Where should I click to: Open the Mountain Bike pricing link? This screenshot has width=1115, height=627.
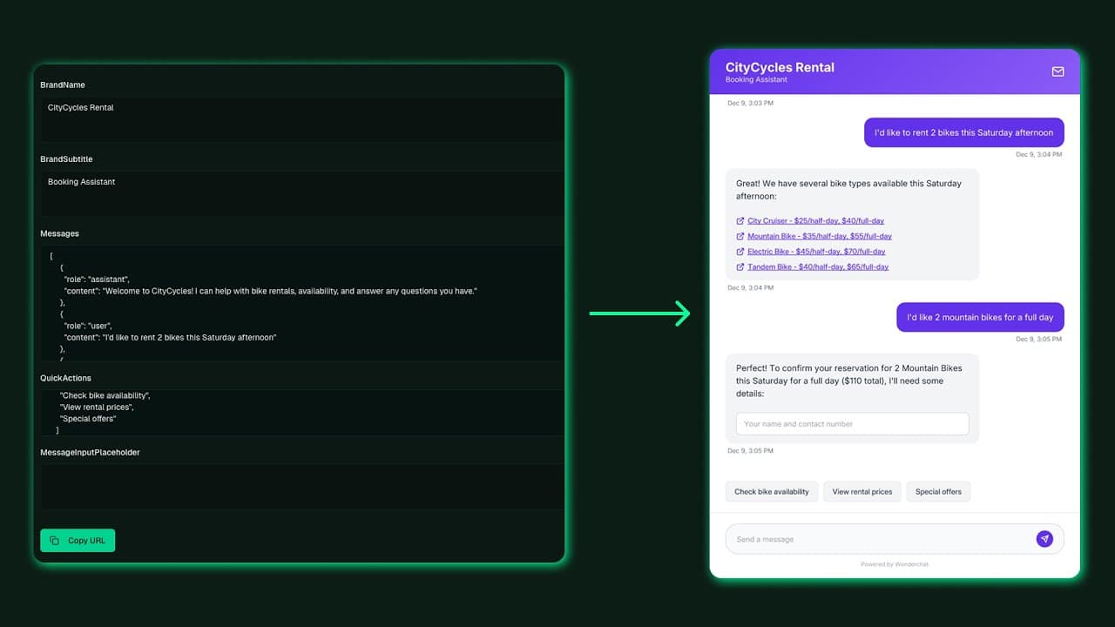point(820,236)
